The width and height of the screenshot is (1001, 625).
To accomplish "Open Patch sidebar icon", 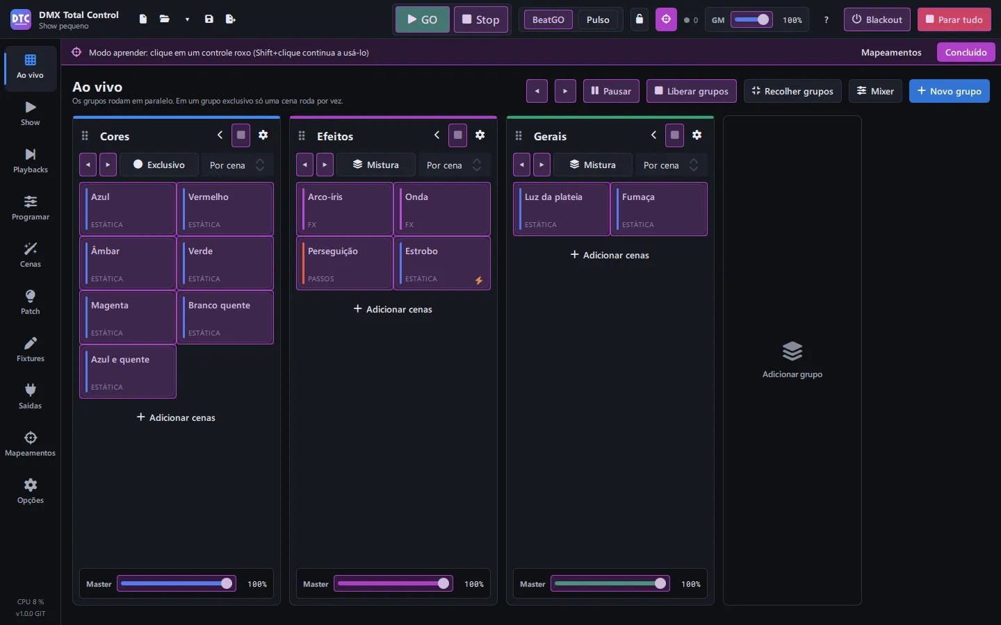I will click(30, 303).
